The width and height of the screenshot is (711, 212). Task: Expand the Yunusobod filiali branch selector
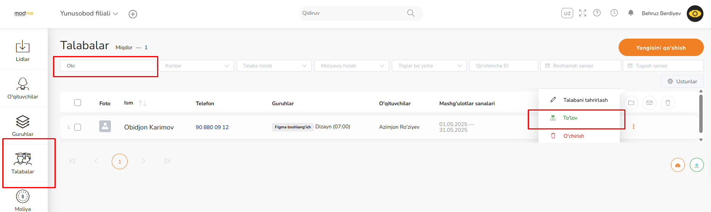[89, 13]
